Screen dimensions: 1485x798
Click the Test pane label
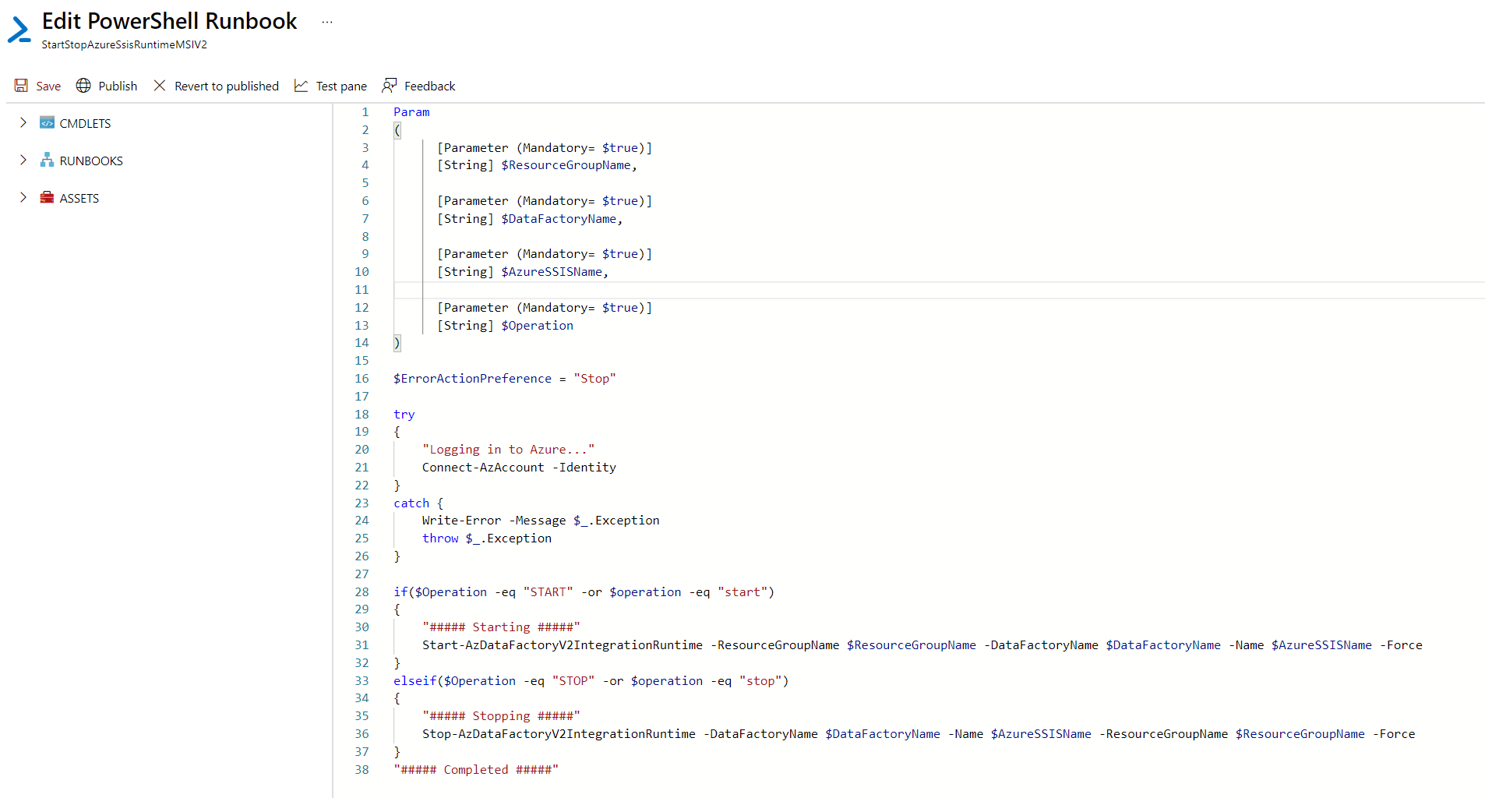click(340, 86)
